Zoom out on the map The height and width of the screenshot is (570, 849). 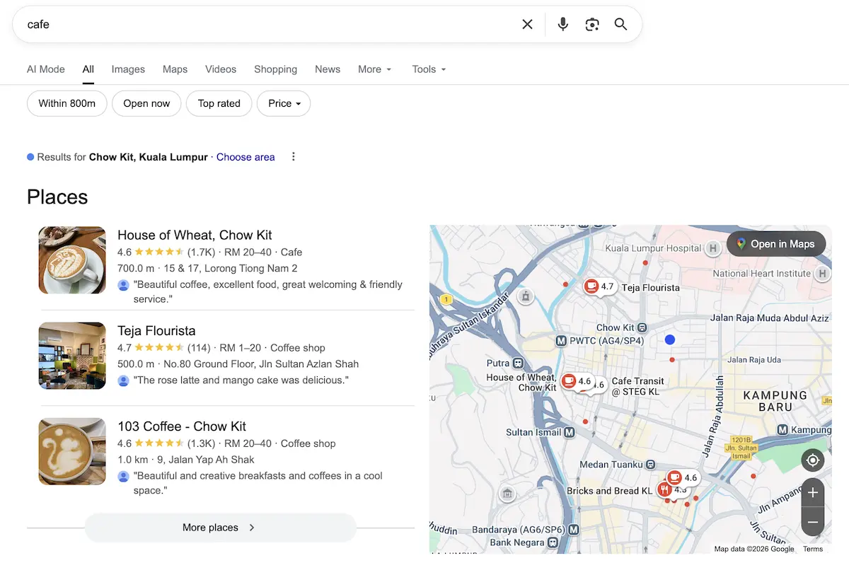[812, 523]
